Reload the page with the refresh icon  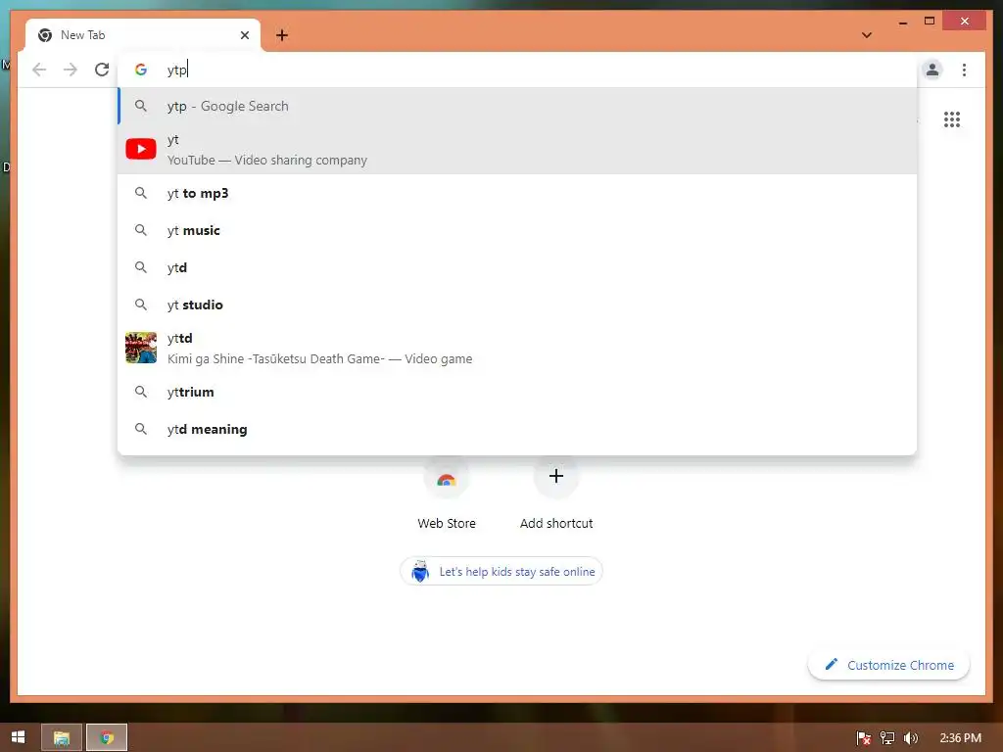click(102, 70)
